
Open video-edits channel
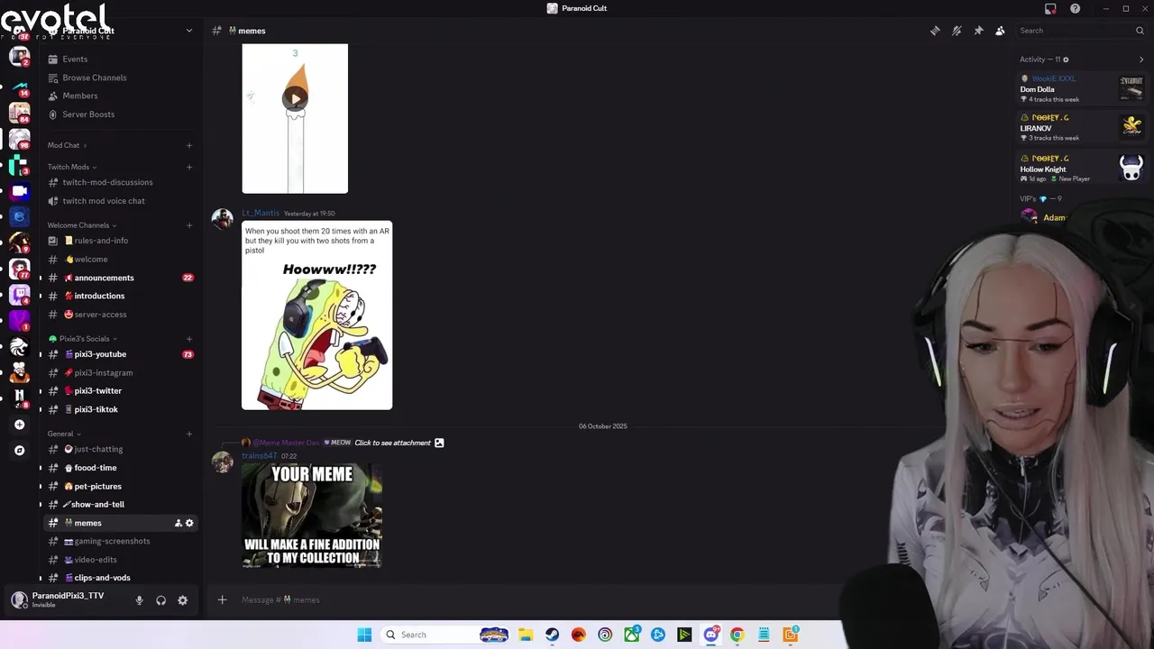[119, 560]
